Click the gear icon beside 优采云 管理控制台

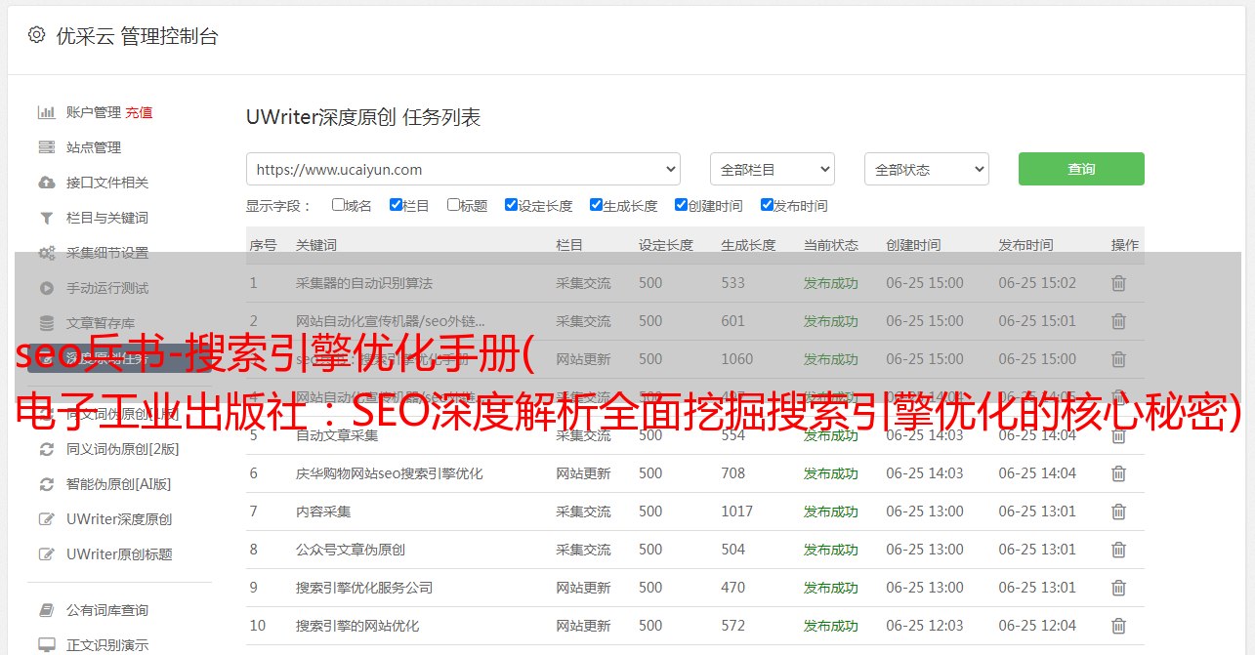point(36,36)
